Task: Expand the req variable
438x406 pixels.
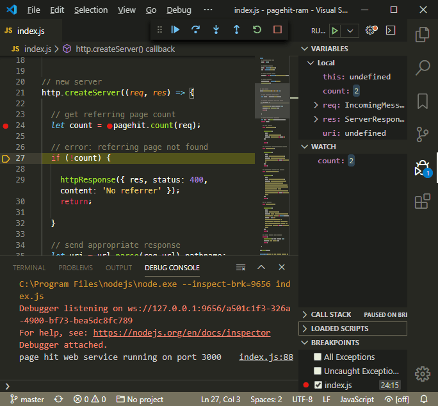Action: pos(316,105)
